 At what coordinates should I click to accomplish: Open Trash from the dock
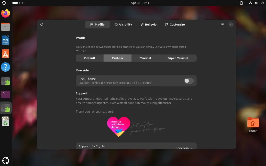pyautogui.click(x=5, y=121)
